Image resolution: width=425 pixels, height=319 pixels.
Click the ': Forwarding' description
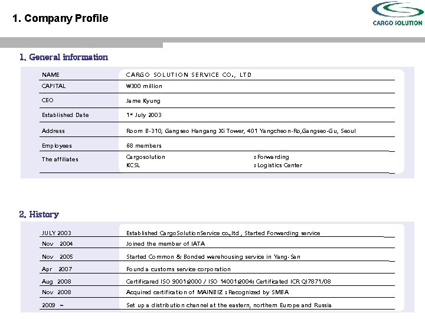coord(272,157)
